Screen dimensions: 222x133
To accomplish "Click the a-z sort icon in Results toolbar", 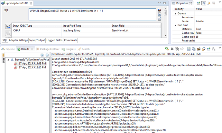I will tap(214, 49).
